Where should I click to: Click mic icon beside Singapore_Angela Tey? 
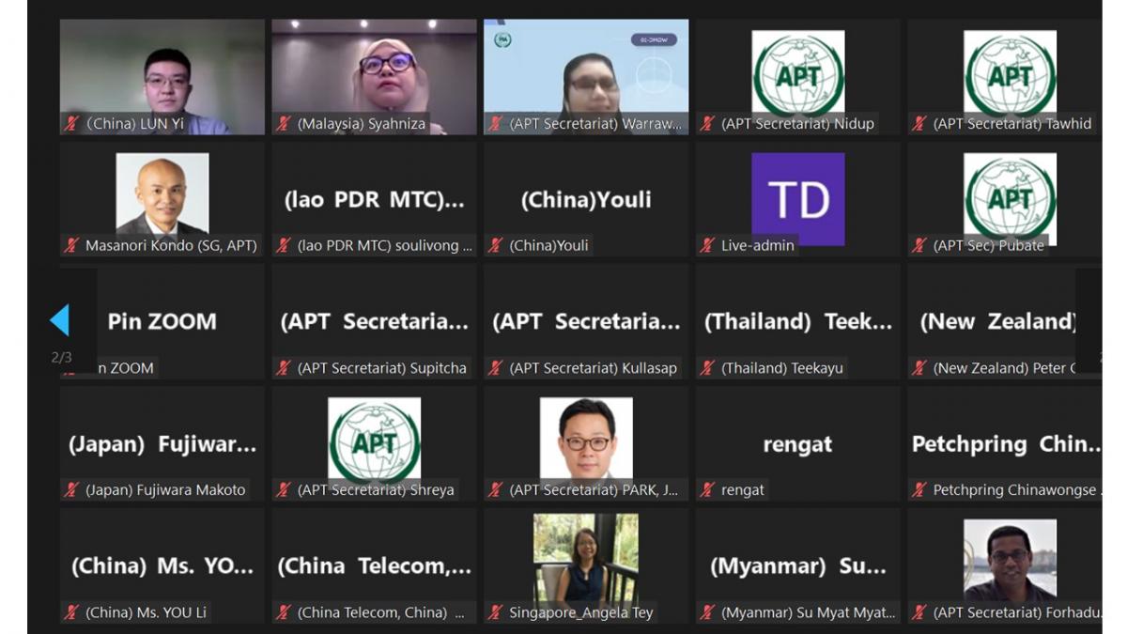point(496,612)
